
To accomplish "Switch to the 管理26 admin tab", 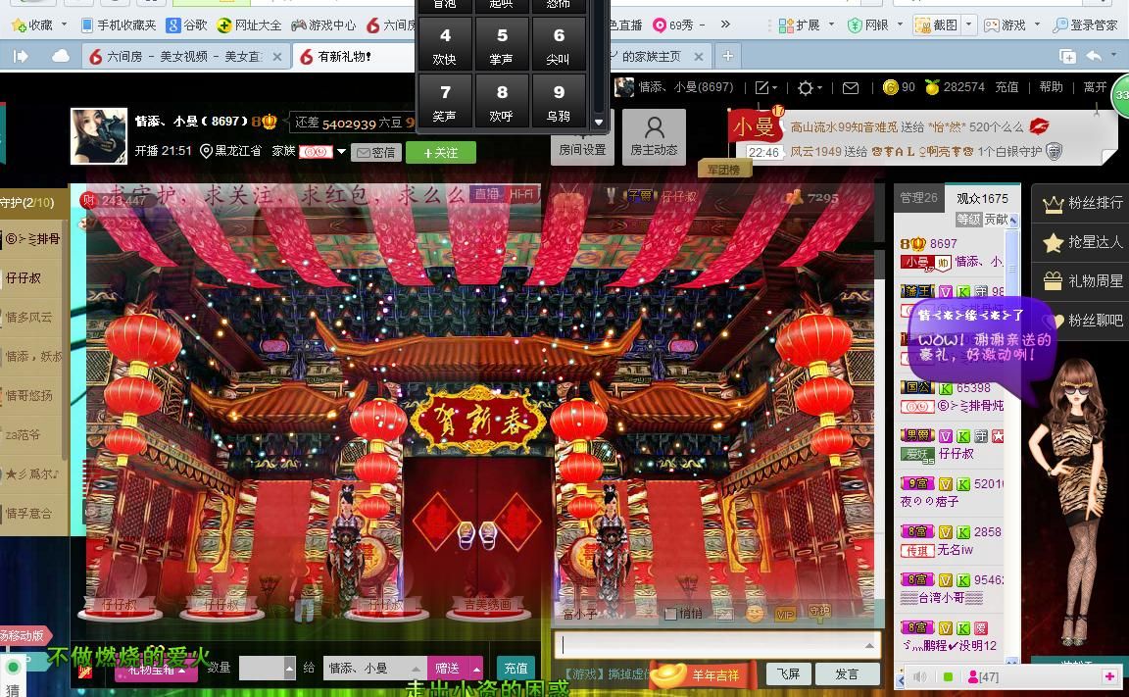I will coord(918,198).
